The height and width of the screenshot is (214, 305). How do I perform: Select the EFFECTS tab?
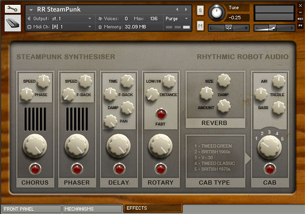153,208
